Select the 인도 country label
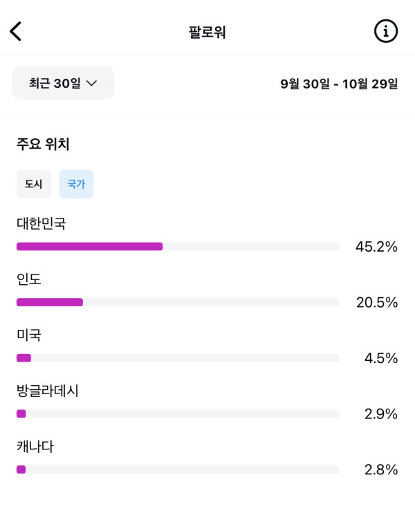The width and height of the screenshot is (415, 511). click(x=29, y=279)
